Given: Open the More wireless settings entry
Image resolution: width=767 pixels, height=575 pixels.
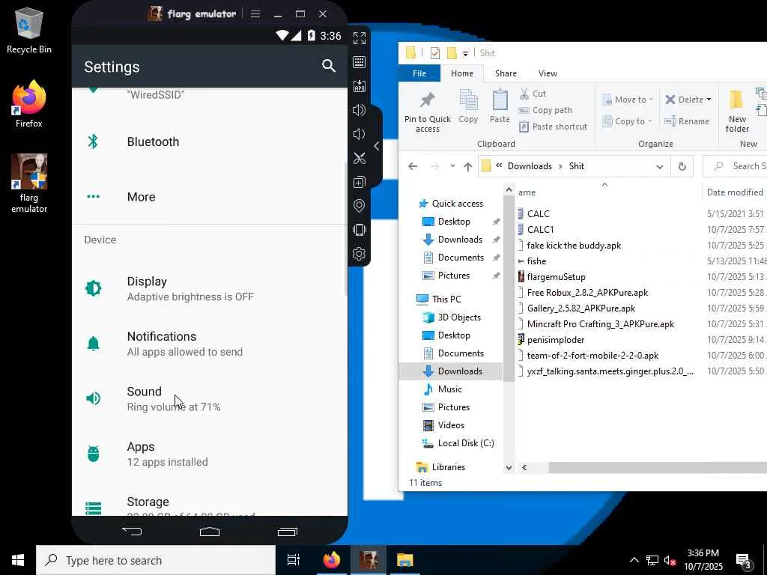Looking at the screenshot, I should click(210, 197).
